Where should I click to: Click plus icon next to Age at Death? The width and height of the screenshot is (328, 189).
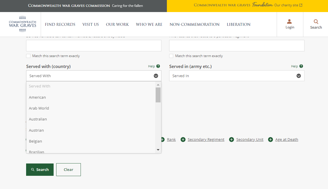point(270,140)
